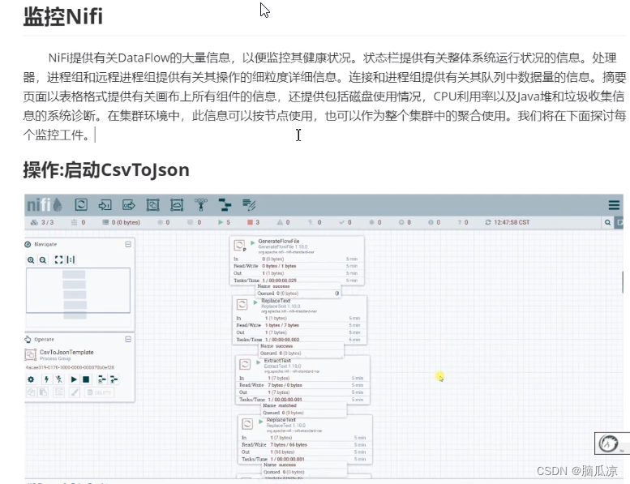Start the CsvToJsonTemplate process group
630x484 pixels.
(74, 379)
